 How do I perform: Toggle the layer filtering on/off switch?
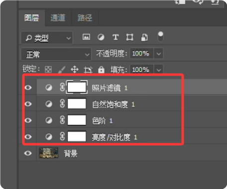[x=160, y=36]
